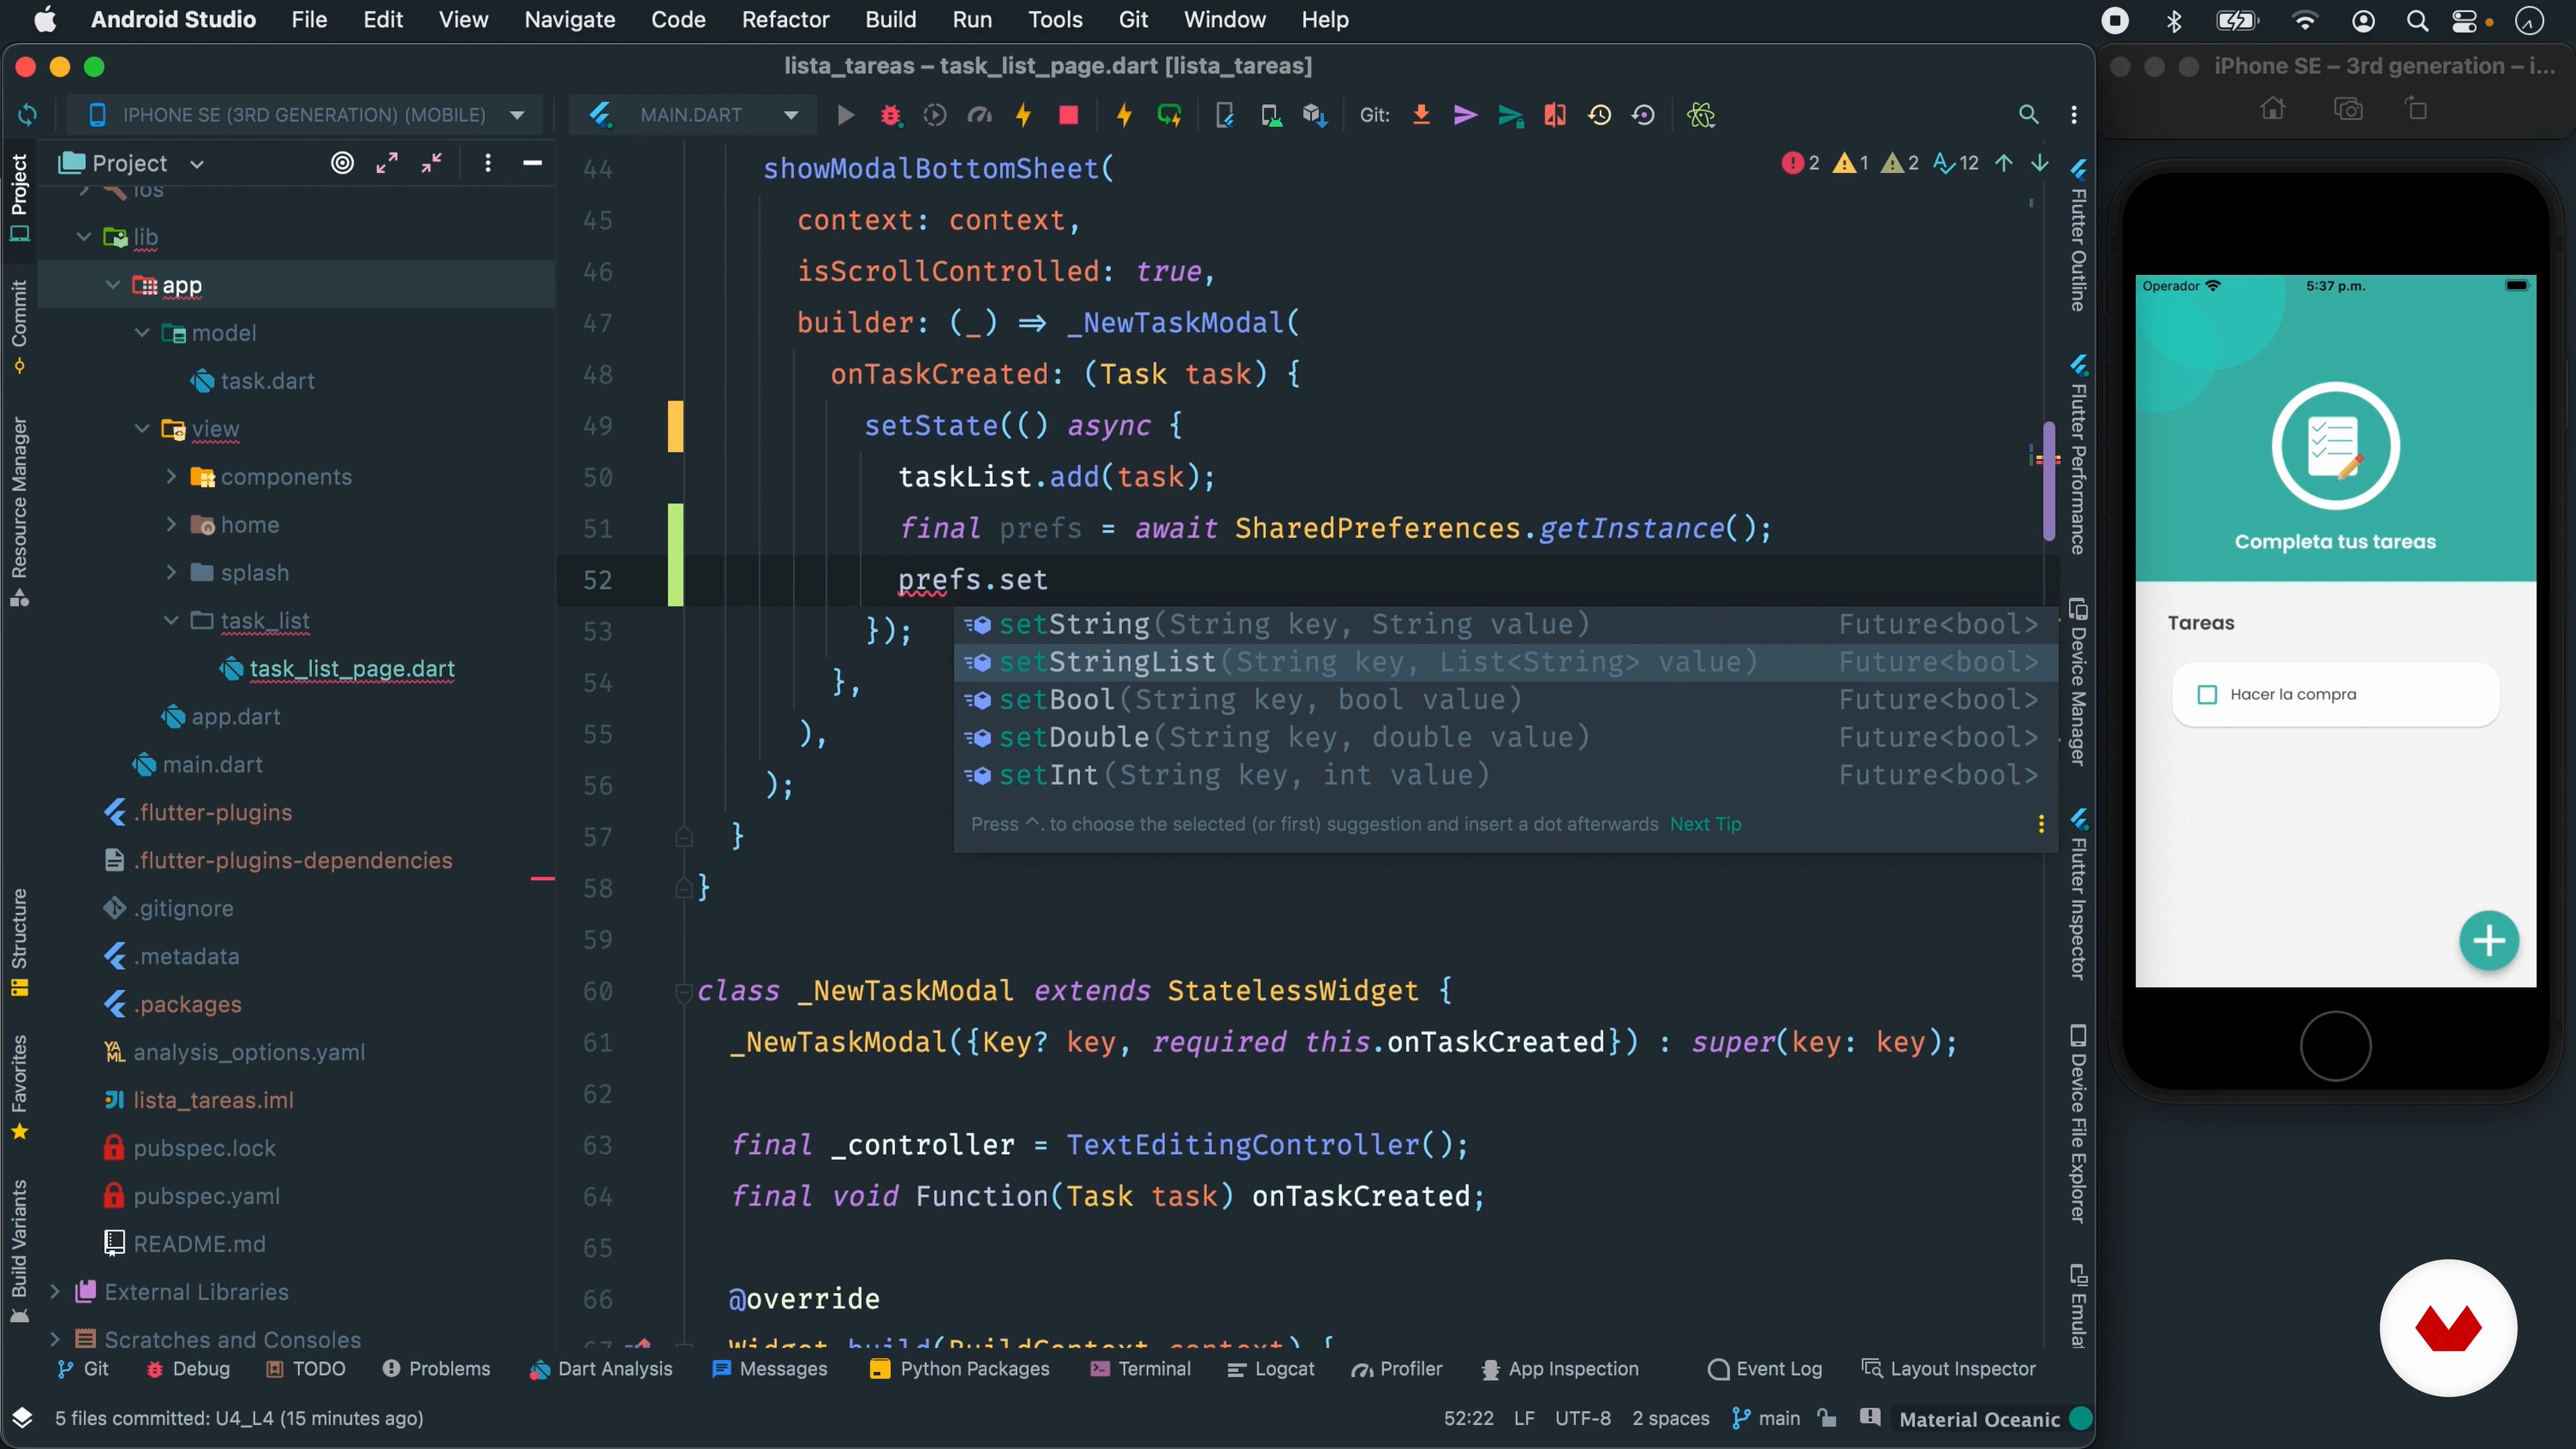Run the app with the play button
This screenshot has height=1449, width=2576.
pyautogui.click(x=845, y=115)
